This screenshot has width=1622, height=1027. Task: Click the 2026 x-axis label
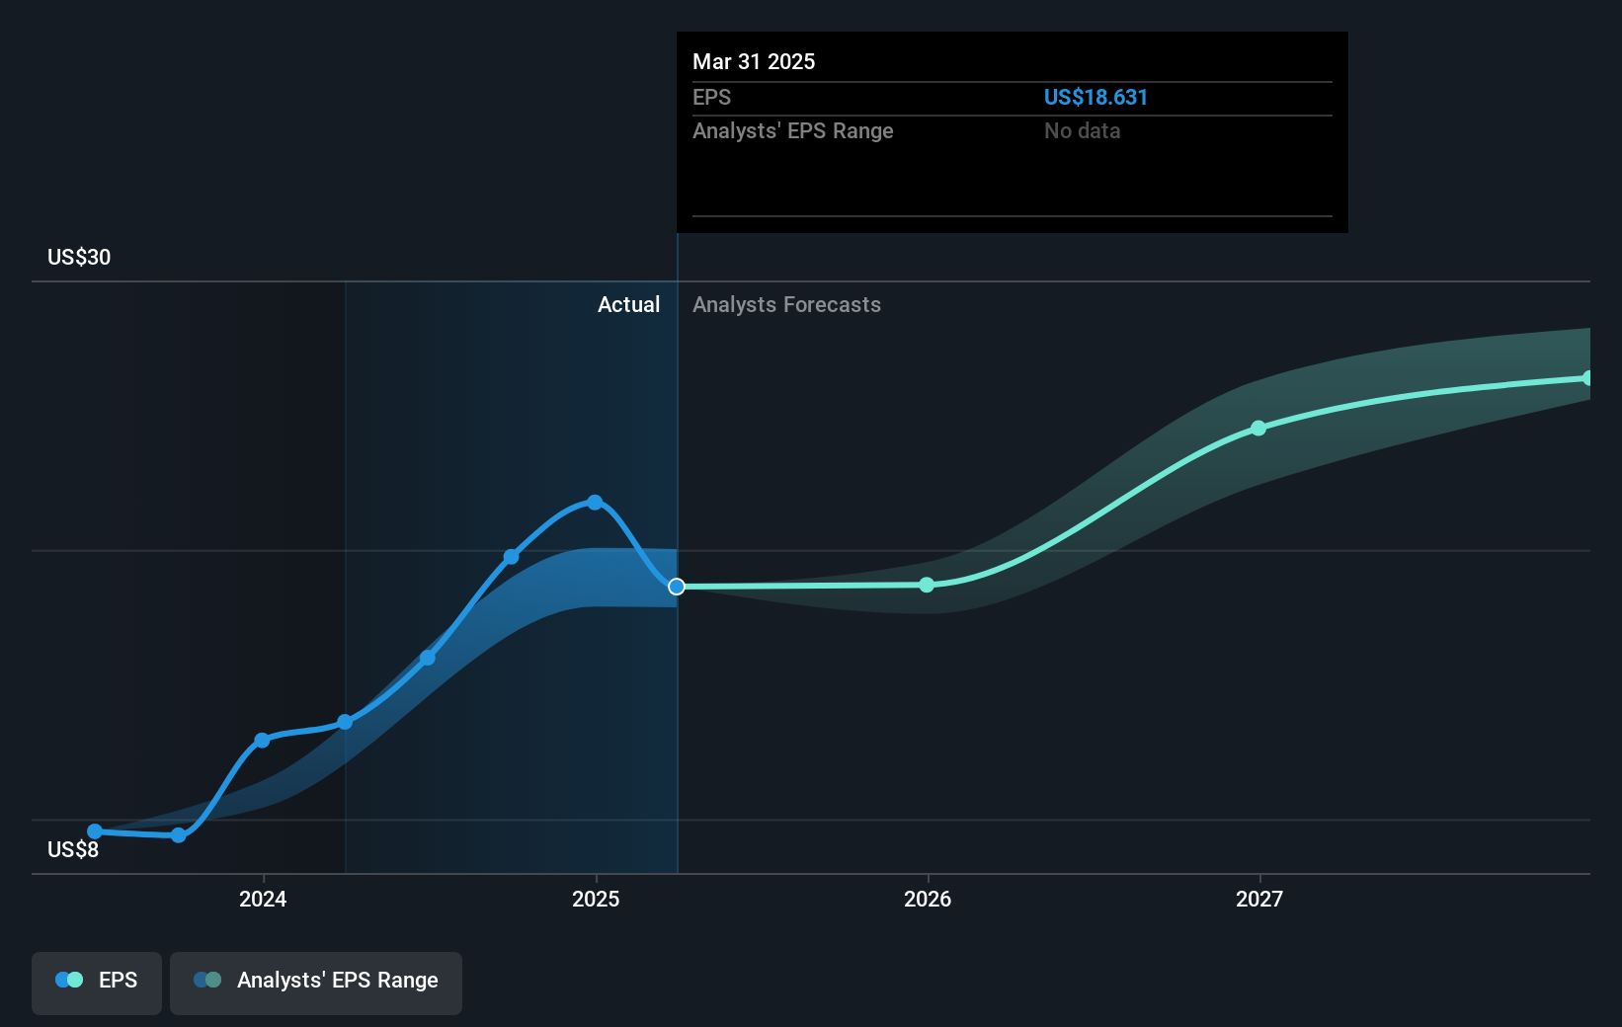click(928, 899)
